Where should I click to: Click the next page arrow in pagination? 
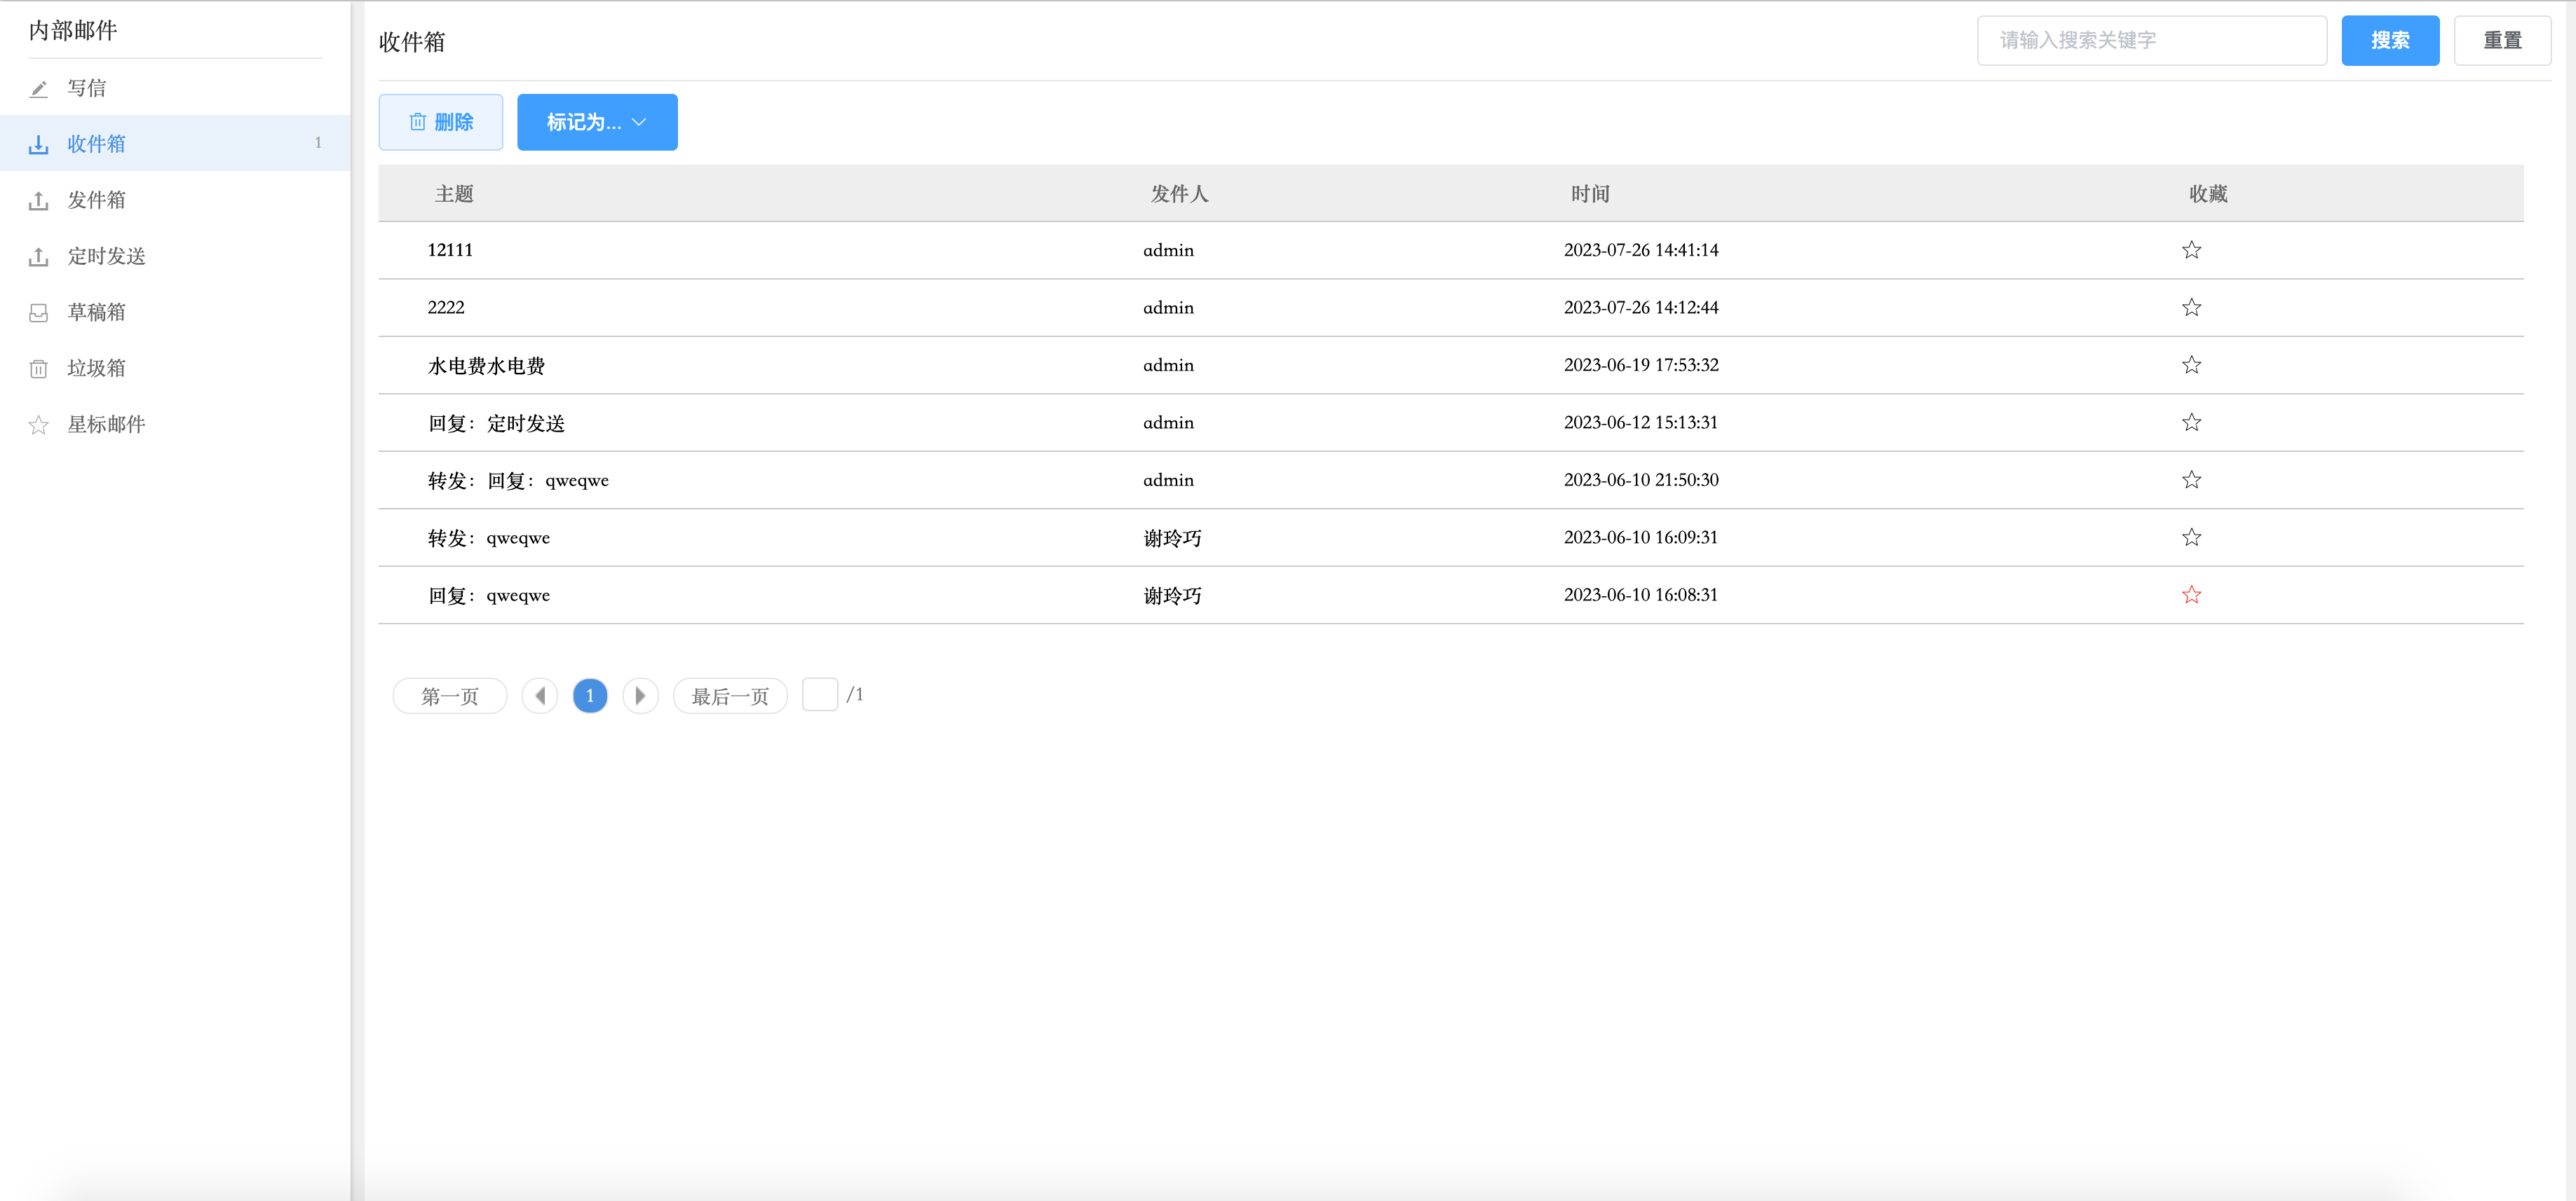(640, 695)
